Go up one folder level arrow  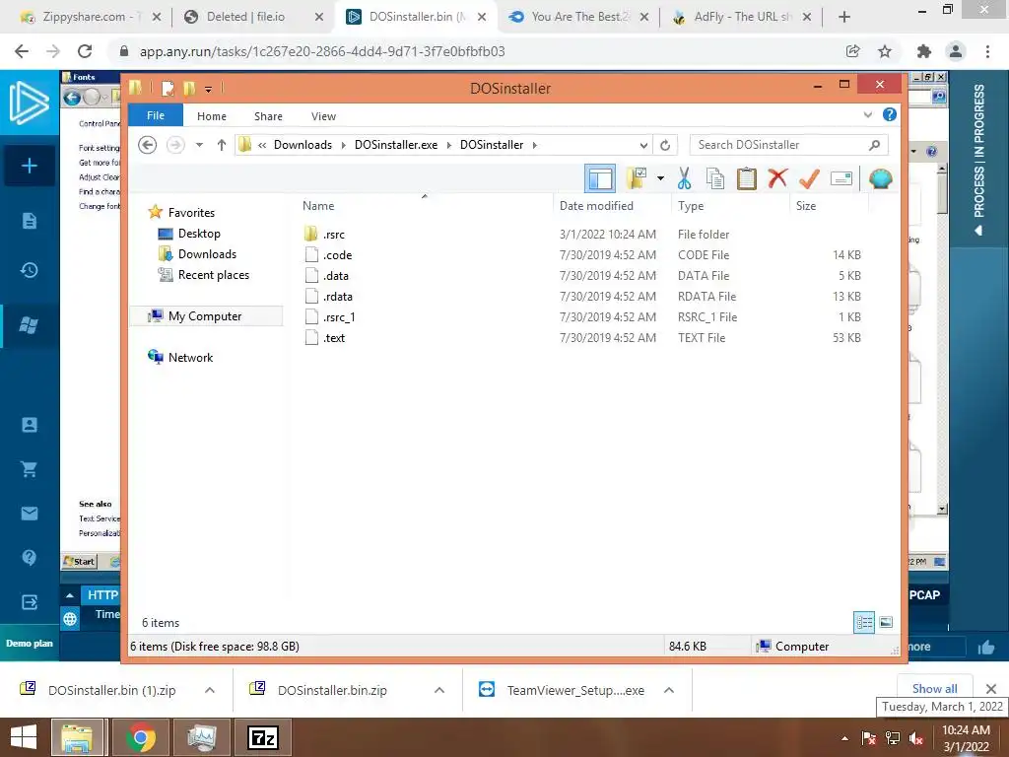(222, 145)
